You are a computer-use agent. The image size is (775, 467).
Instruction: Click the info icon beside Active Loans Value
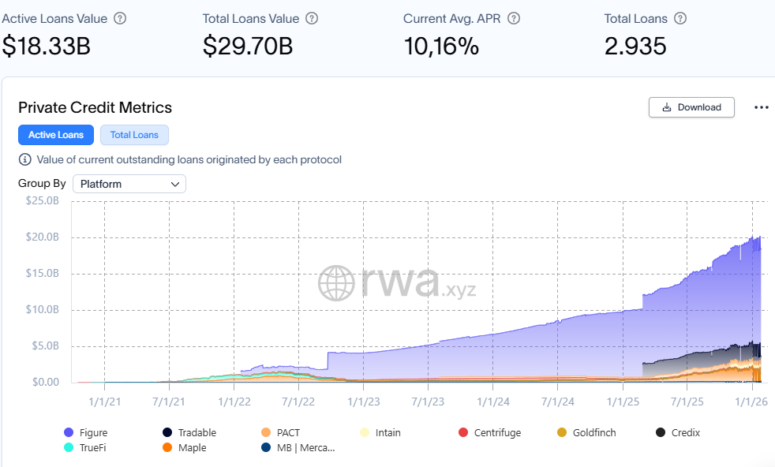tap(120, 18)
